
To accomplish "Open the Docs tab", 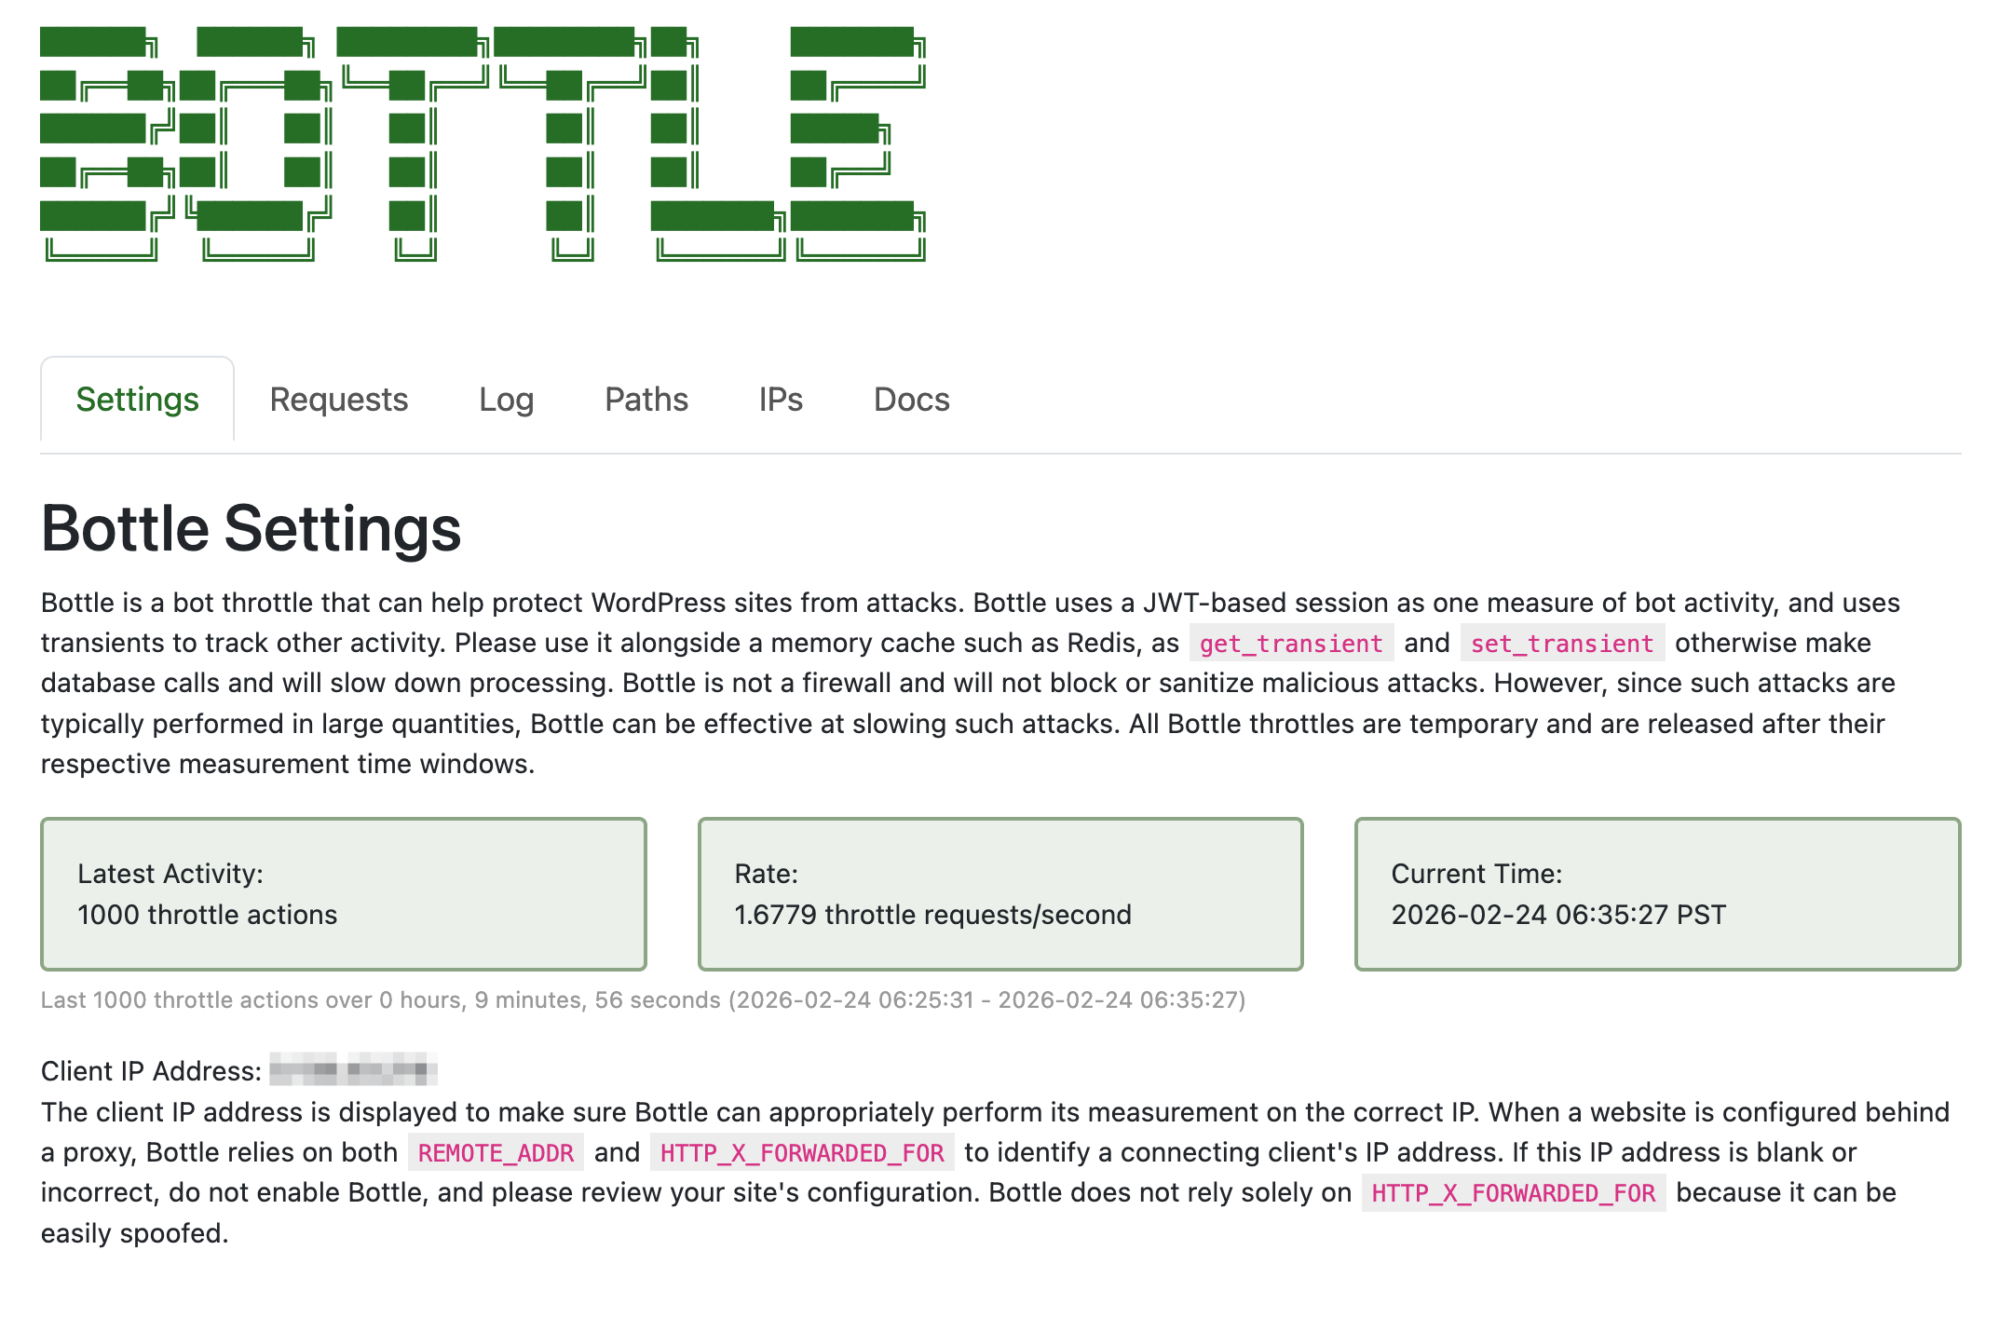I will point(911,400).
